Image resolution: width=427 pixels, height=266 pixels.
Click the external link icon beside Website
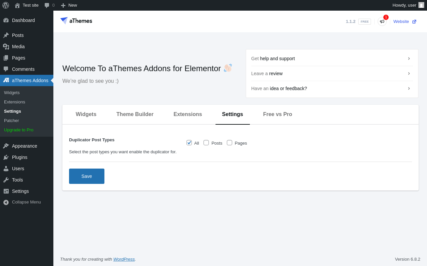(414, 22)
